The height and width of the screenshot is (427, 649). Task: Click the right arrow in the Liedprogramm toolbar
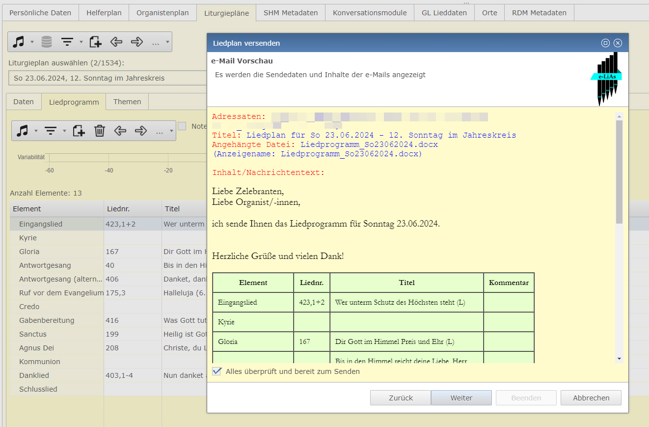point(141,131)
